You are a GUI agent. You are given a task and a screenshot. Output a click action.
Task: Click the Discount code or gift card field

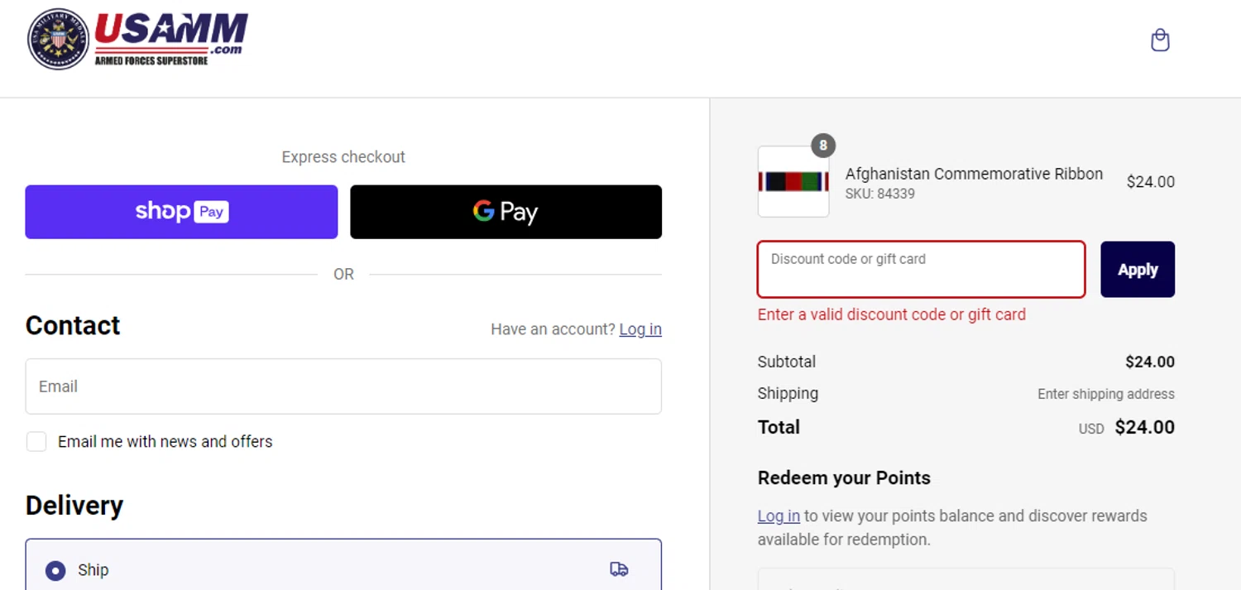tap(921, 270)
